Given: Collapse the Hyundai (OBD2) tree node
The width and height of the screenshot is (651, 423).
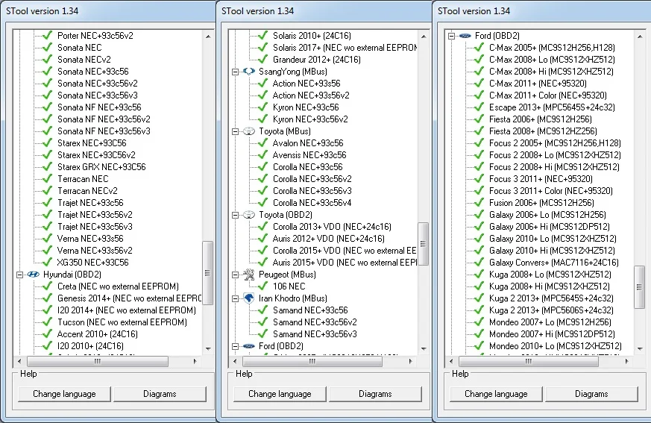Looking at the screenshot, I should coord(19,275).
